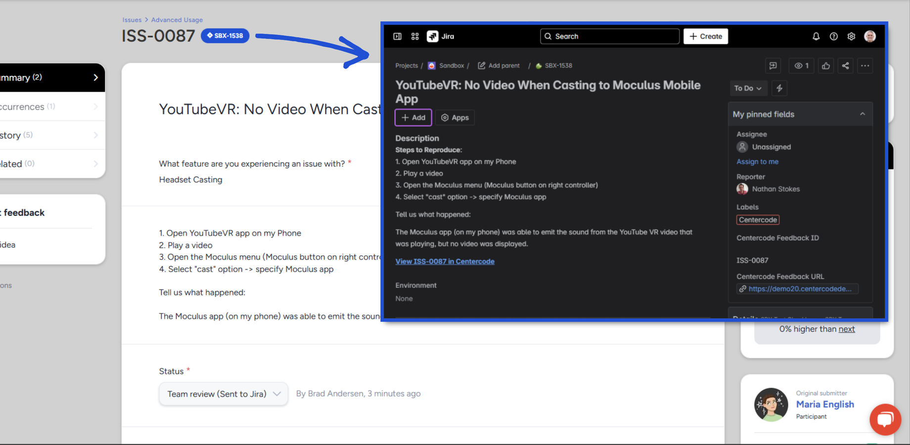910x445 pixels.
Task: Select the History (5) tab
Action: [x=52, y=135]
